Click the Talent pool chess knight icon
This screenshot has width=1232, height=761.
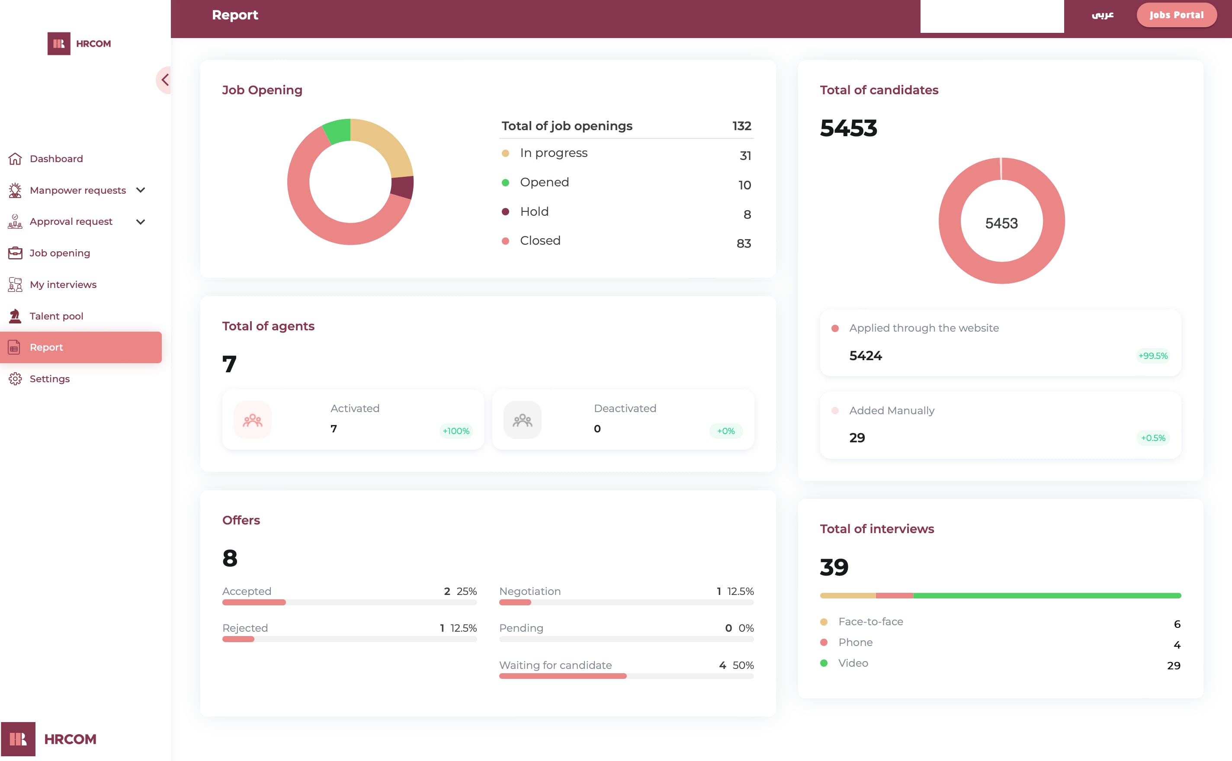15,316
